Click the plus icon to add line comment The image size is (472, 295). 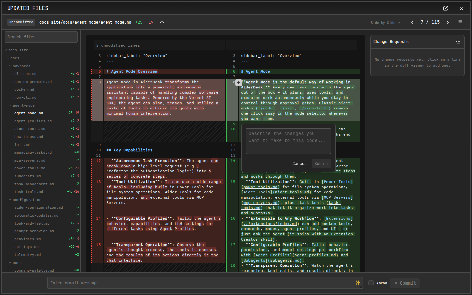click(x=239, y=83)
